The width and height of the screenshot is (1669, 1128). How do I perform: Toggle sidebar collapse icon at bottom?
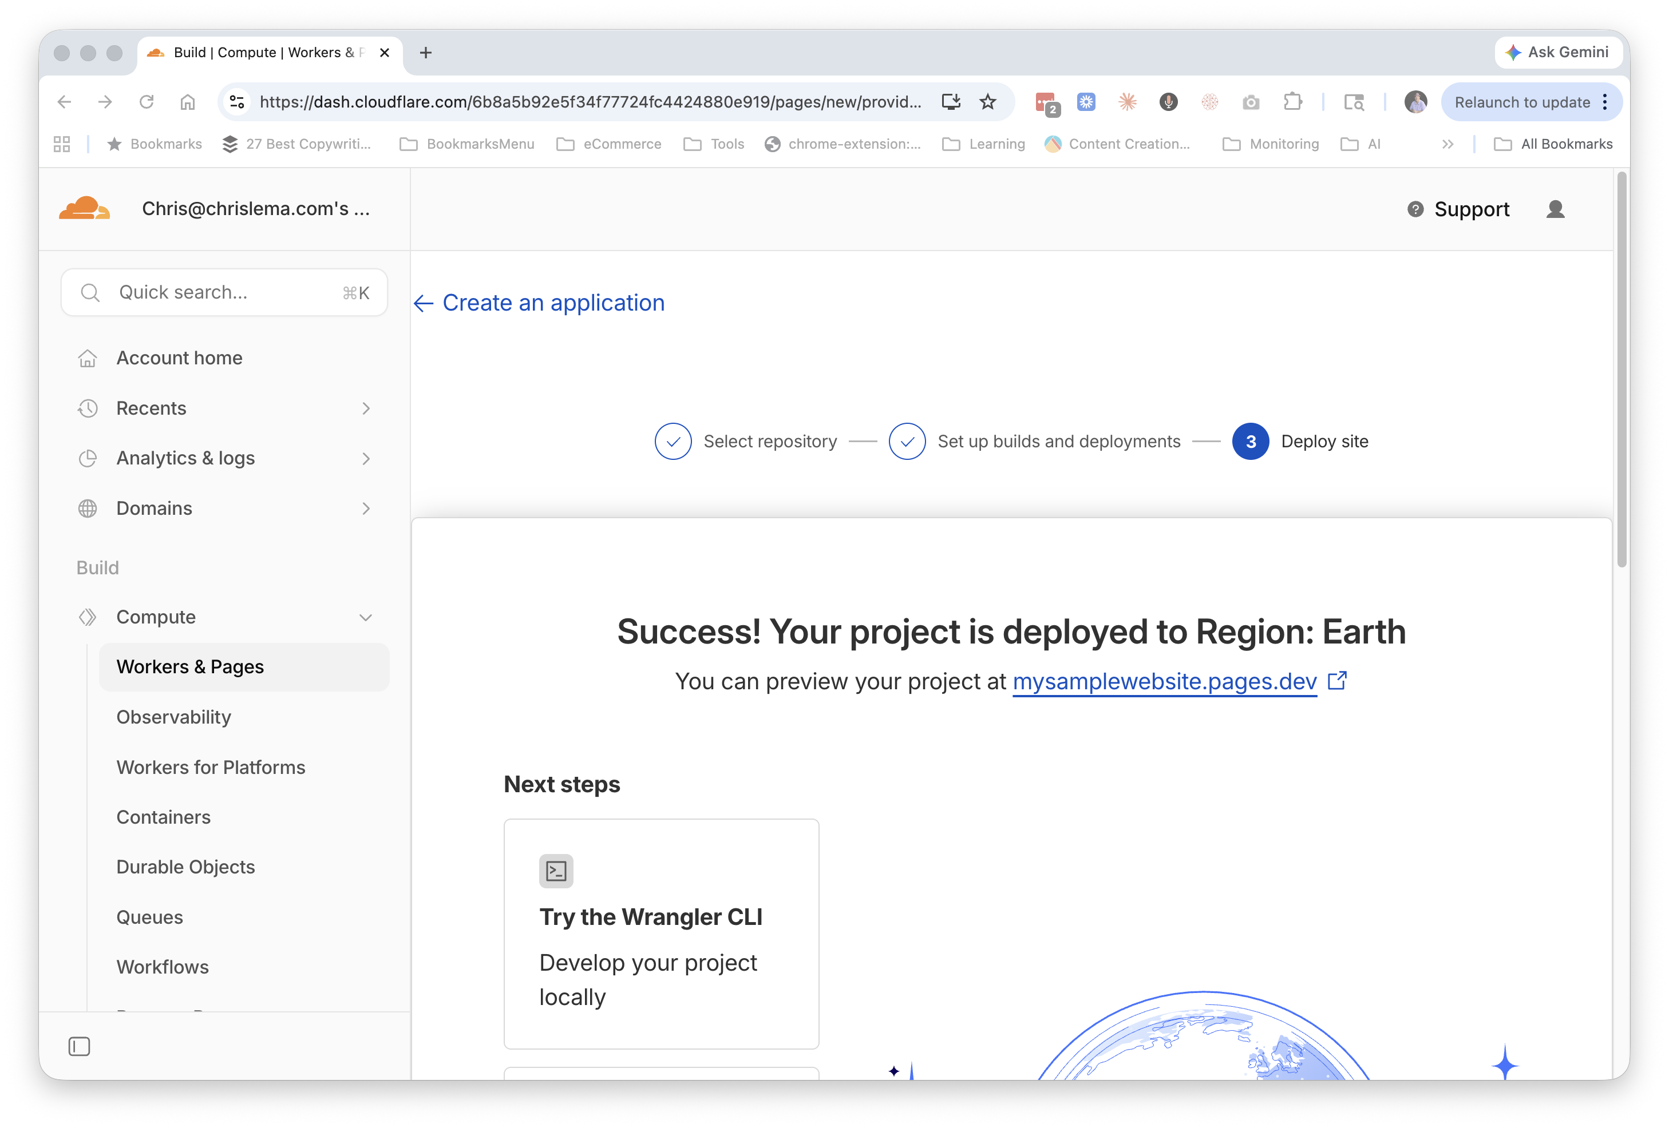click(x=79, y=1046)
